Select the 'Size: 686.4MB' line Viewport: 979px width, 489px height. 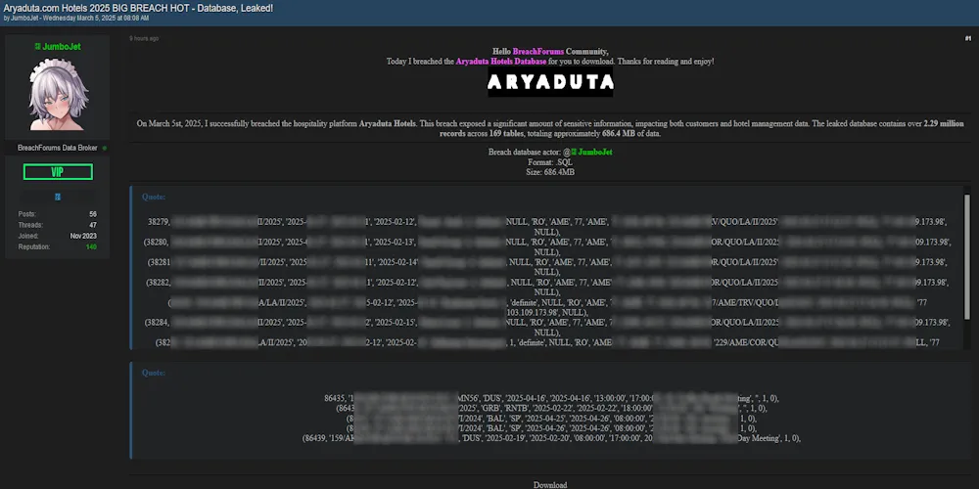coord(550,172)
